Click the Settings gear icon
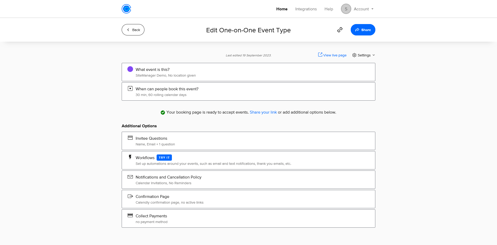 pyautogui.click(x=354, y=55)
